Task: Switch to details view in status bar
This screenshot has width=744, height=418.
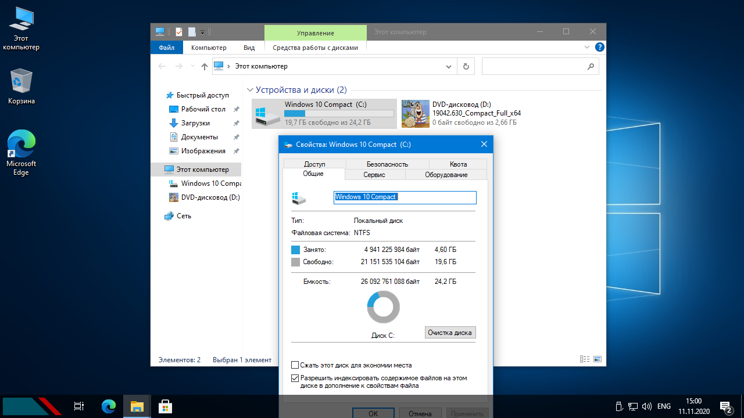Action: tap(584, 359)
